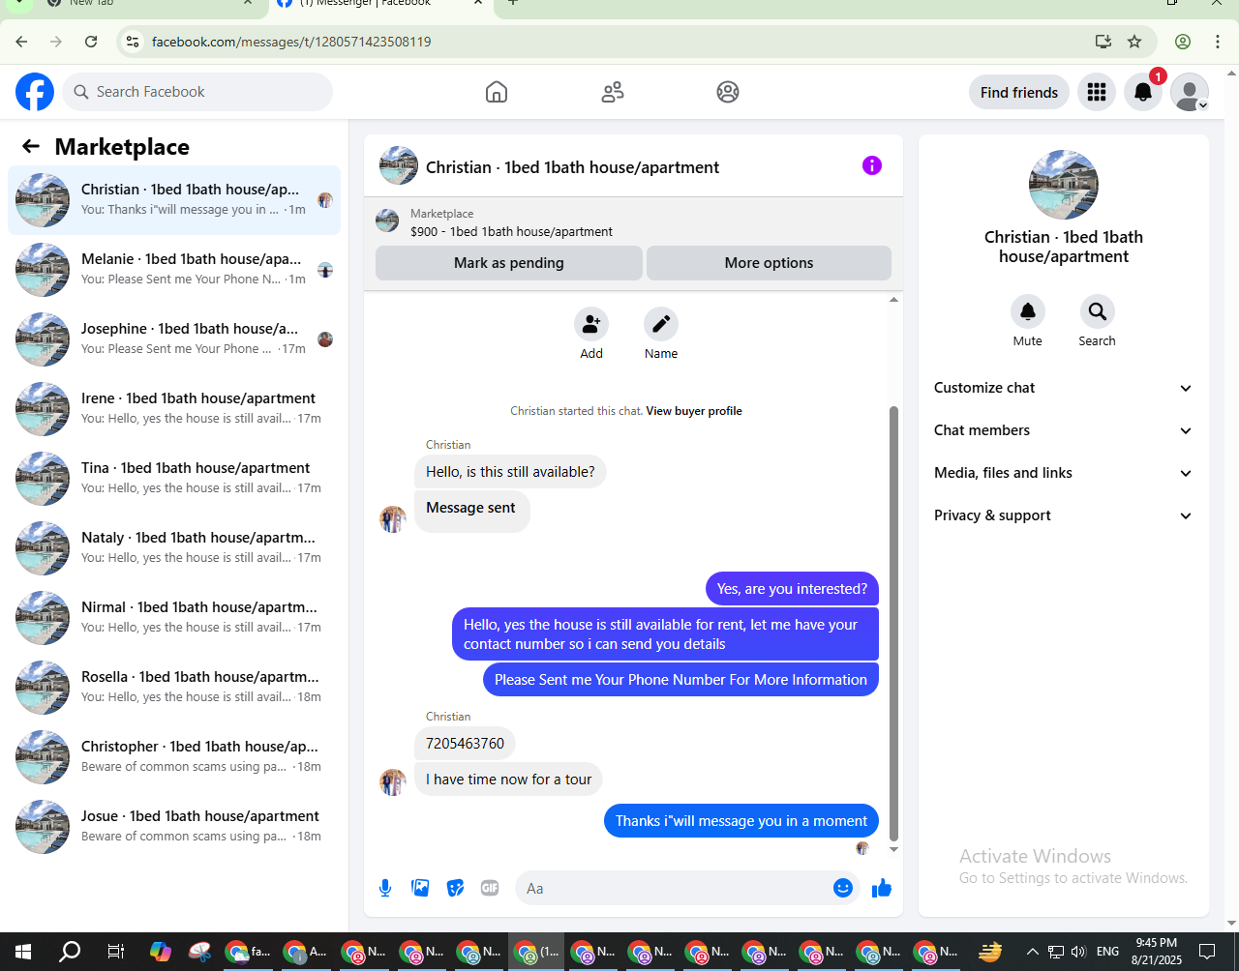Mark listing as pending

coord(509,263)
